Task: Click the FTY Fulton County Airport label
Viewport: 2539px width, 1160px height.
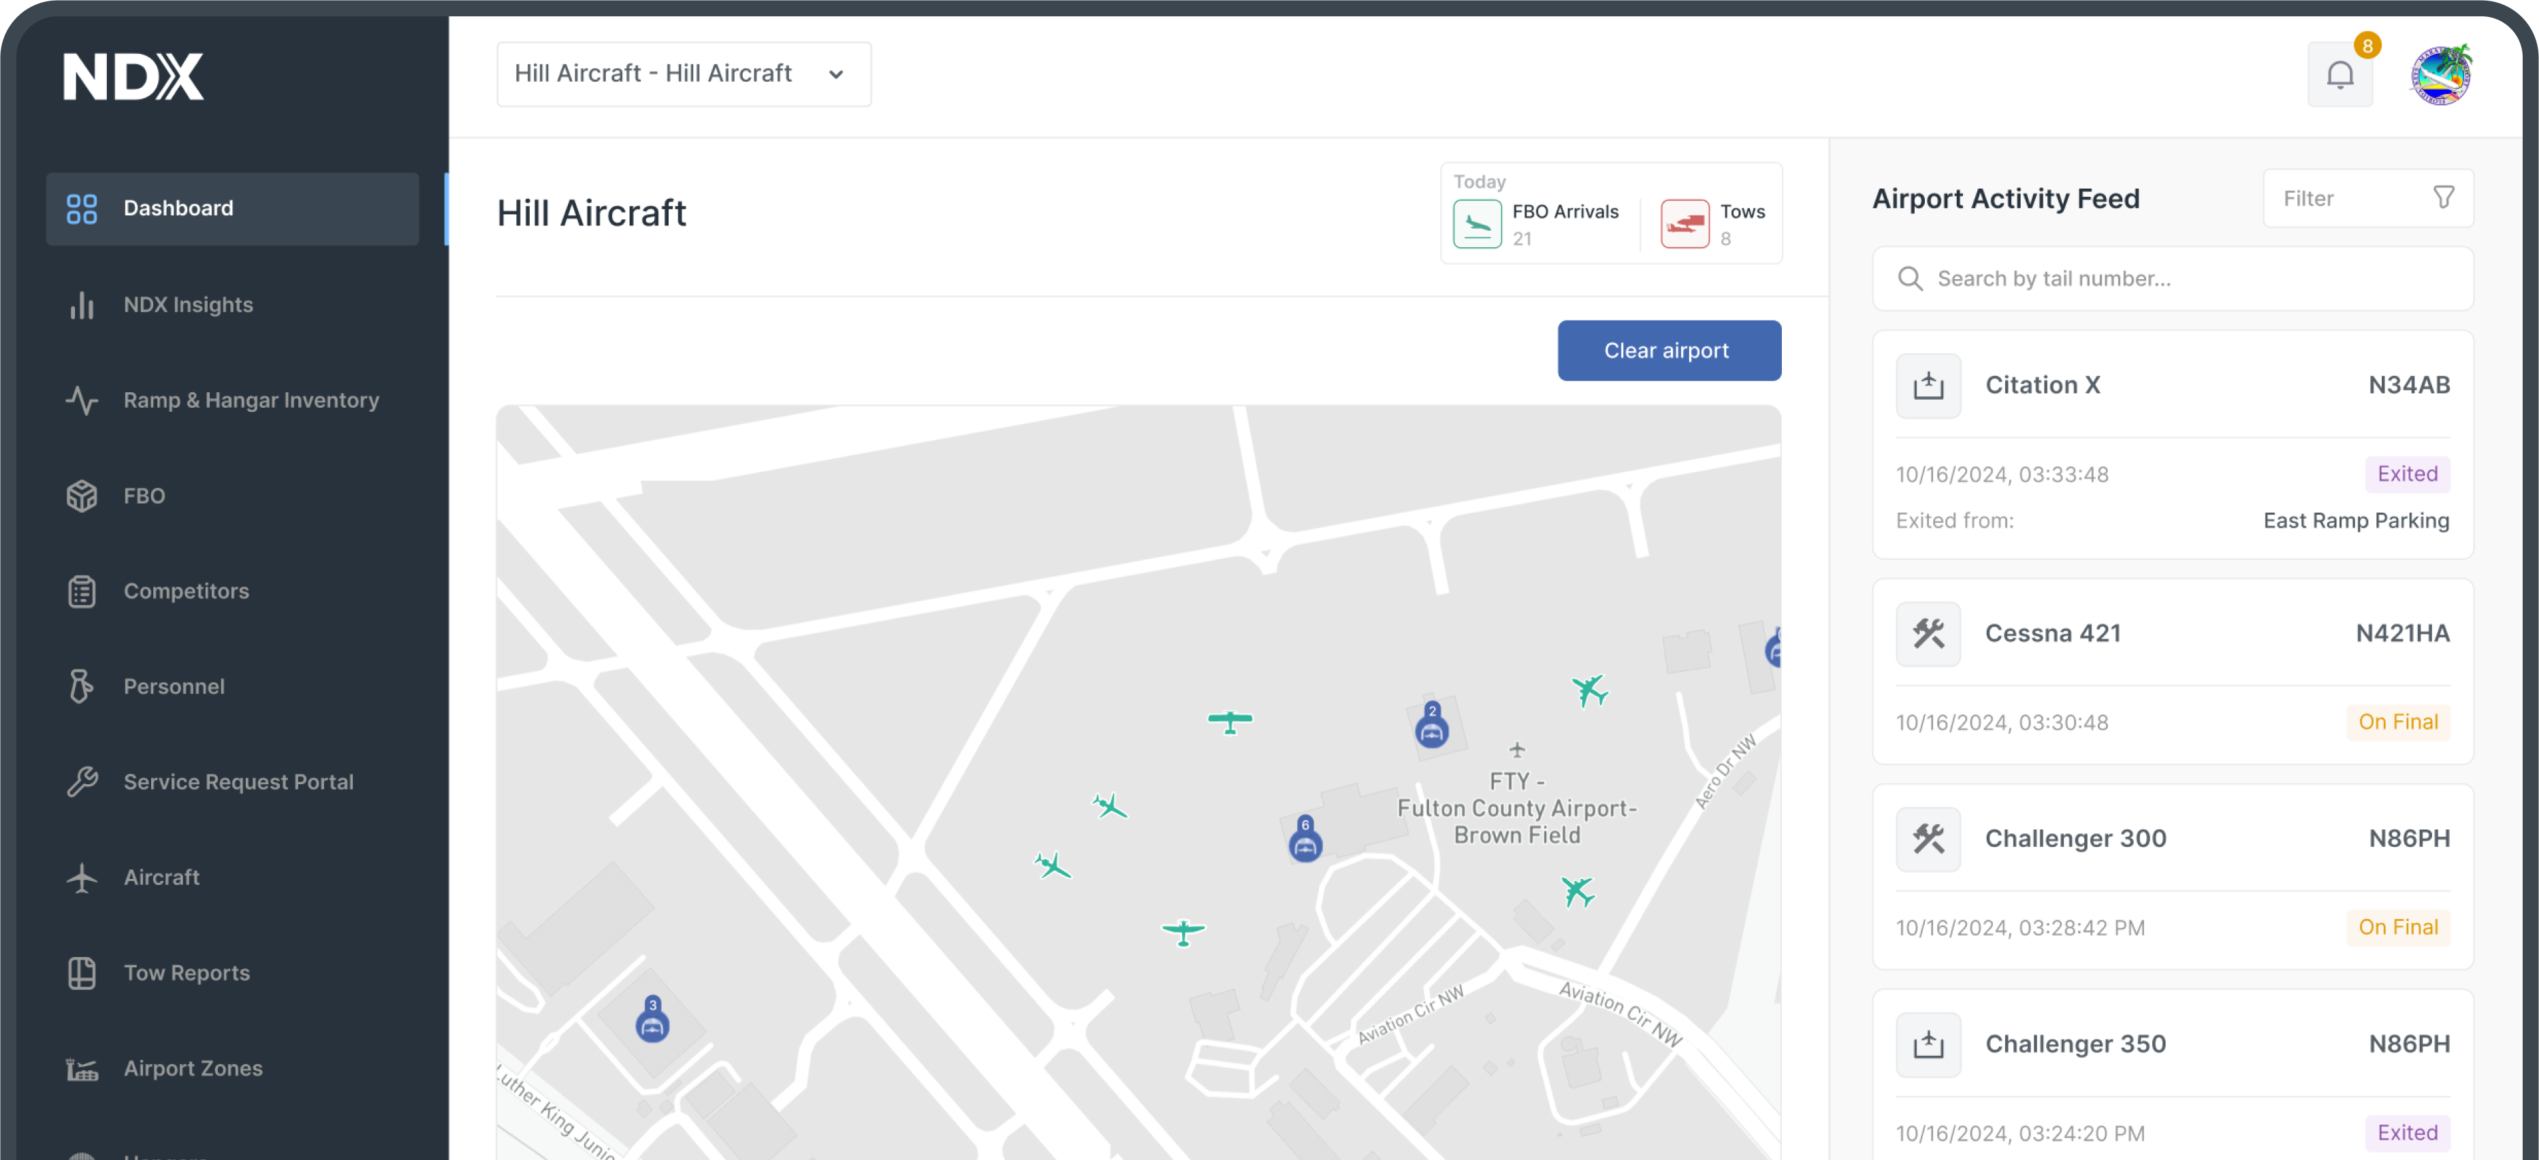Action: click(x=1516, y=808)
